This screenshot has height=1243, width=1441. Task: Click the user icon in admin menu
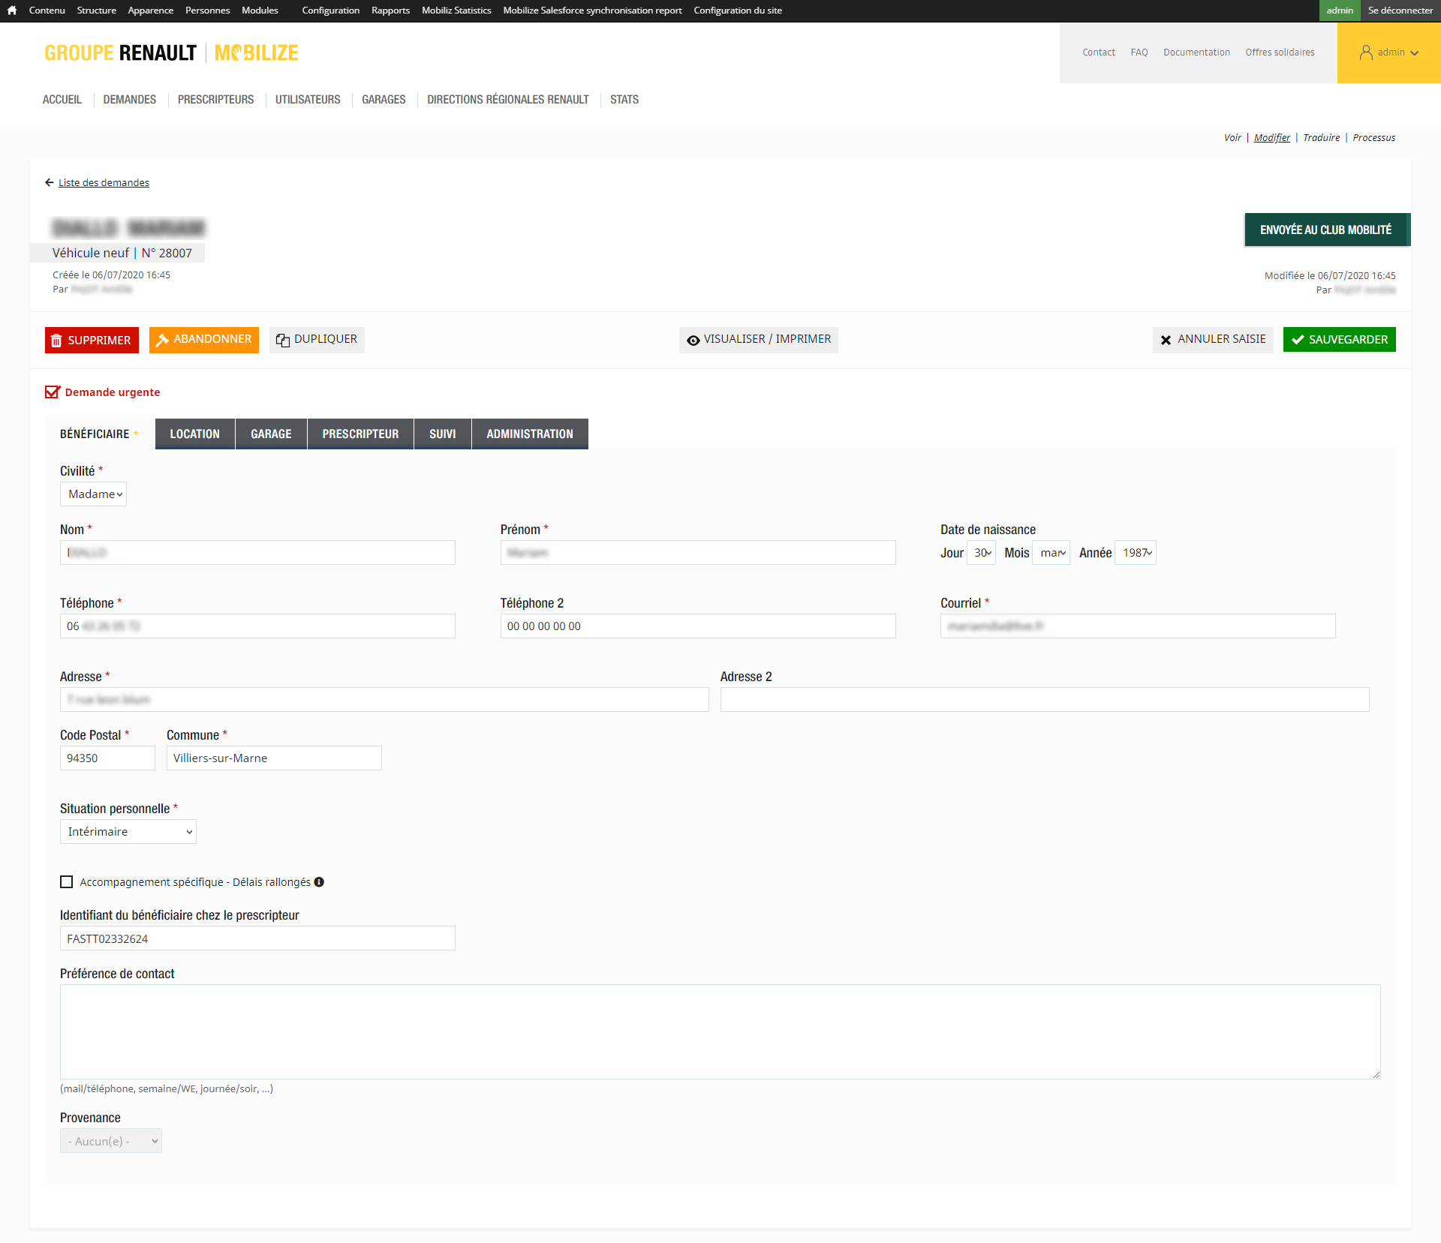click(1366, 53)
